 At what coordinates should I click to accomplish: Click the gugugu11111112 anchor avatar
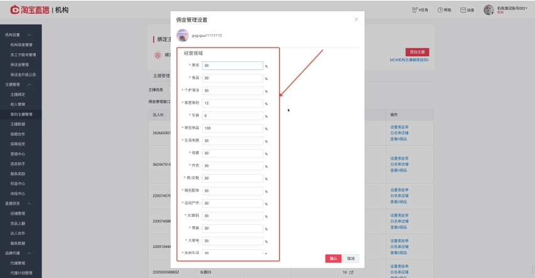pos(183,36)
